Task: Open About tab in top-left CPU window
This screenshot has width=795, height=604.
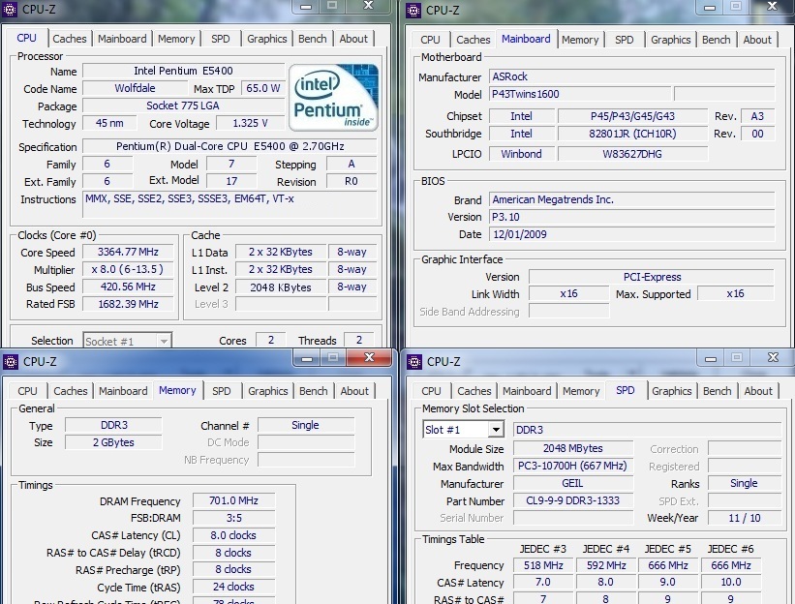Action: tap(353, 39)
